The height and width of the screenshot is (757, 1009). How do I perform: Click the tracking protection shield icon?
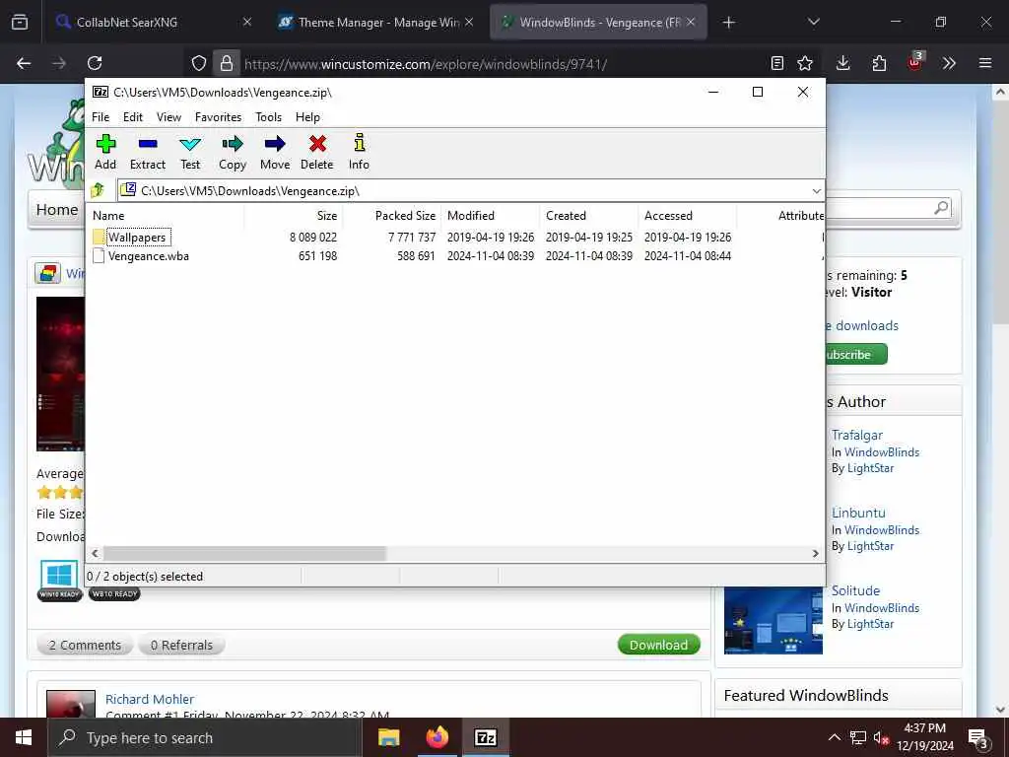pos(199,63)
